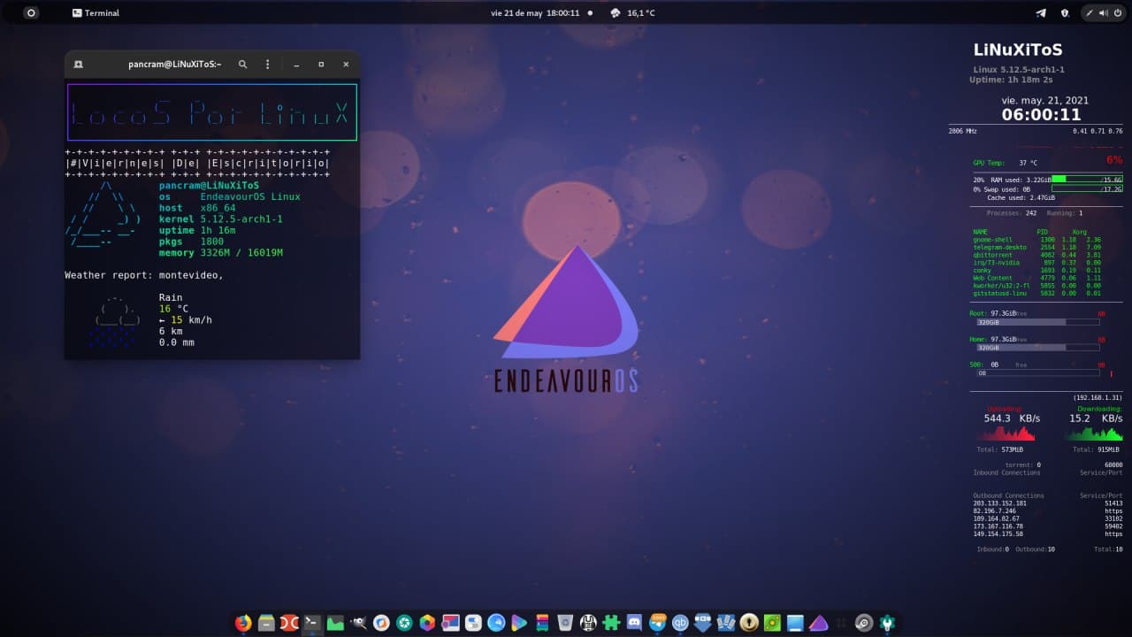The image size is (1132, 637).
Task: Maximize the Terminal window
Action: pyautogui.click(x=321, y=65)
